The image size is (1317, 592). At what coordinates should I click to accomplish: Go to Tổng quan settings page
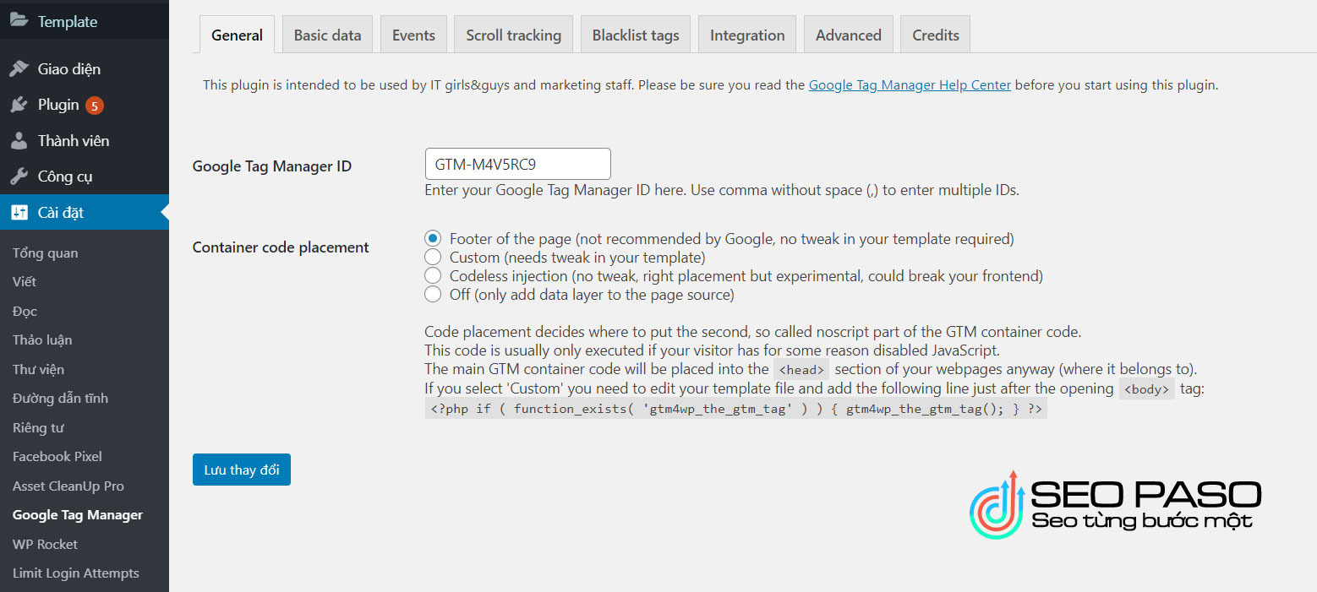pos(46,253)
